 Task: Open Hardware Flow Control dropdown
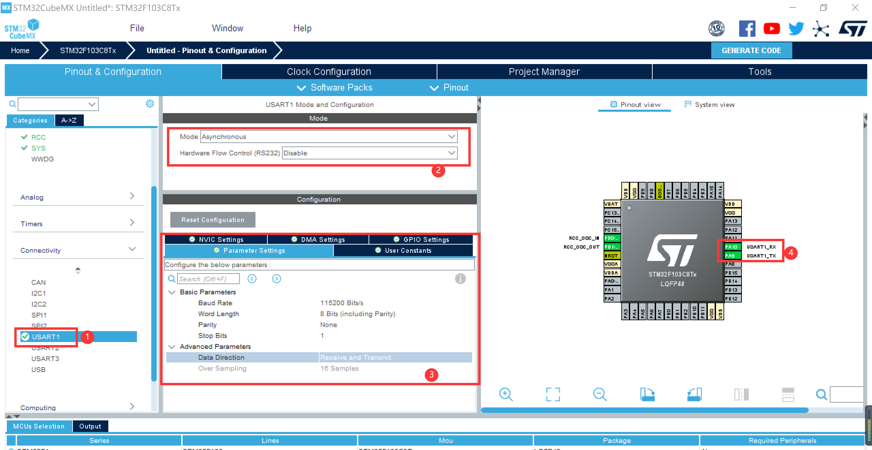click(x=370, y=153)
